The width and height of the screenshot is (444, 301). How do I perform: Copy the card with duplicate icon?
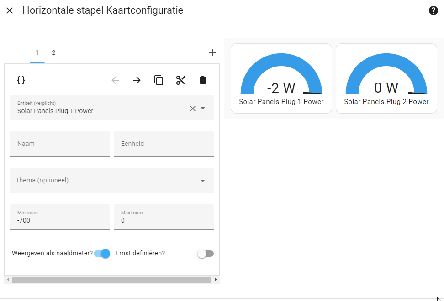coord(159,80)
